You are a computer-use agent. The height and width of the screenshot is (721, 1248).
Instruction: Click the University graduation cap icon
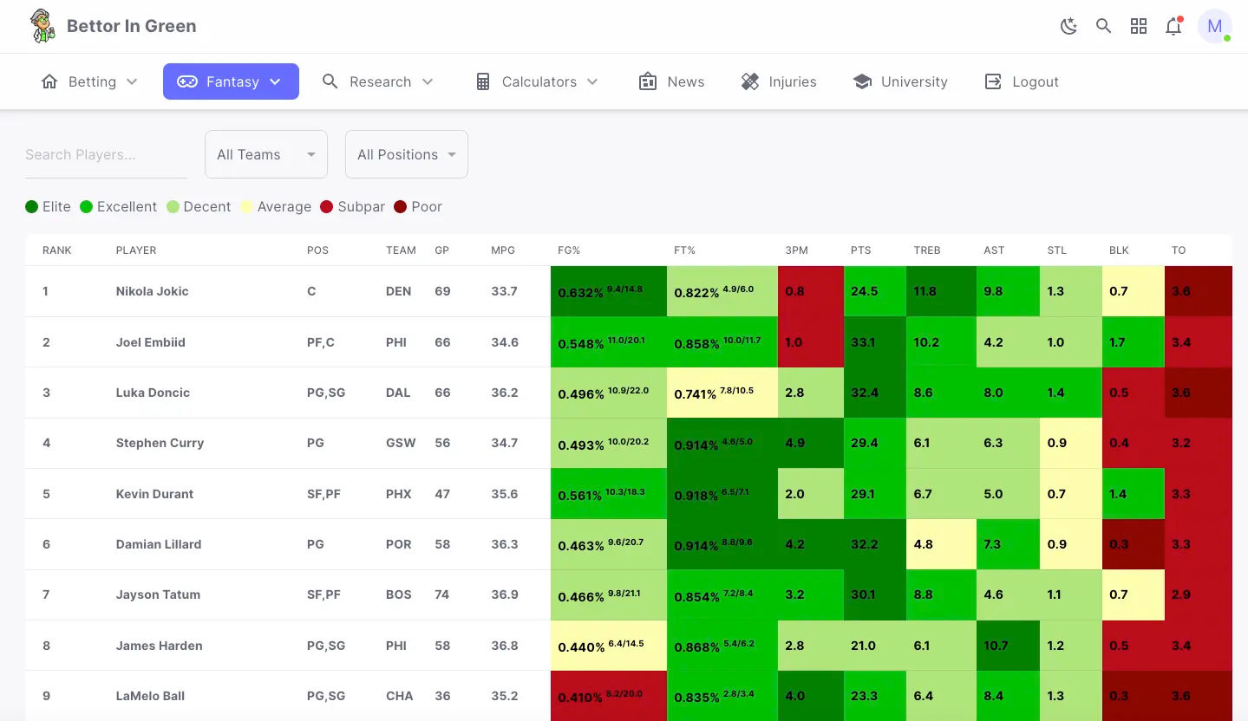point(862,81)
